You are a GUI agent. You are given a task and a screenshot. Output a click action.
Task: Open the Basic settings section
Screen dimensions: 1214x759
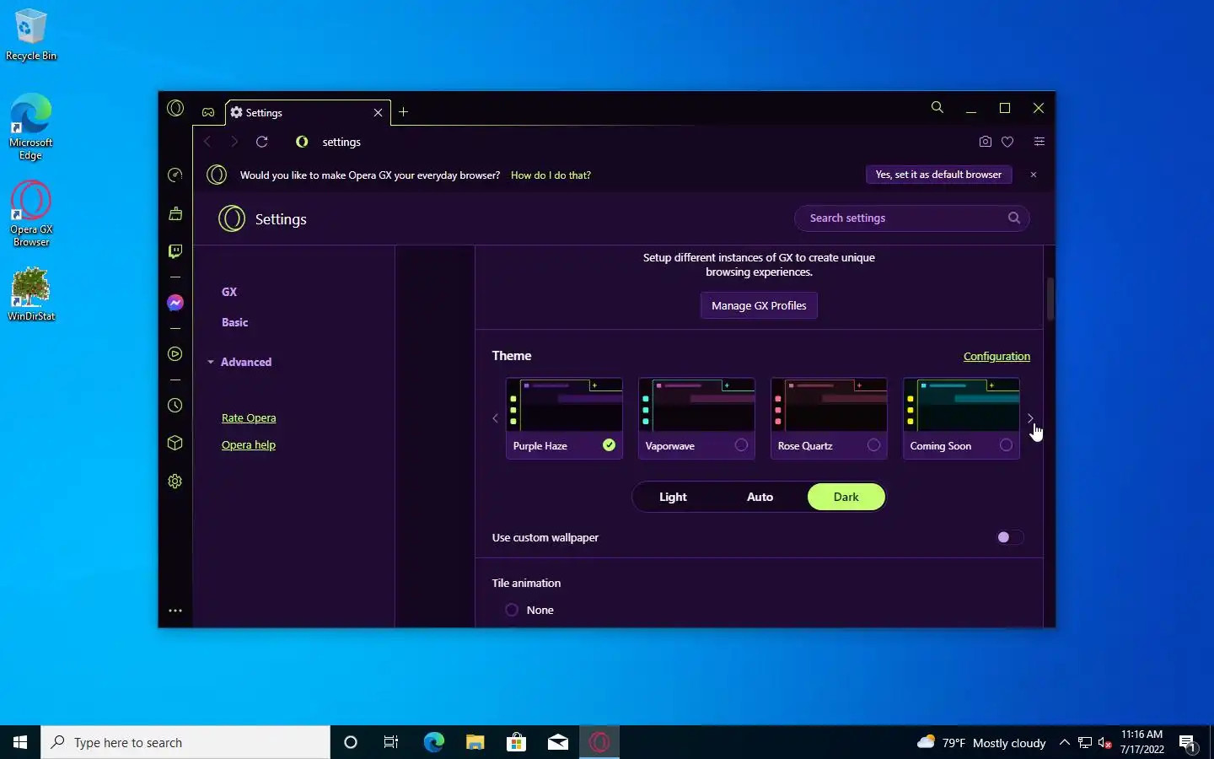pyautogui.click(x=235, y=322)
